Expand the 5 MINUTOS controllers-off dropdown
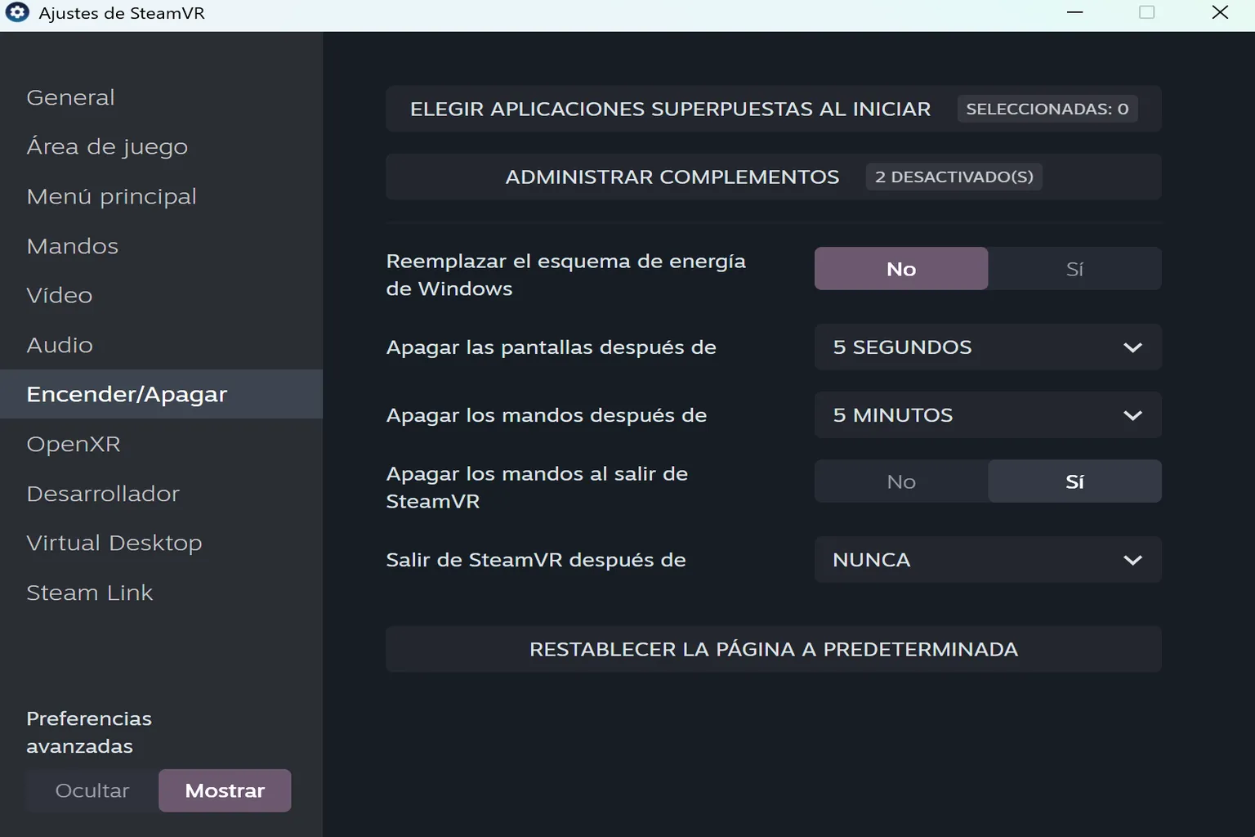The width and height of the screenshot is (1255, 837). pyautogui.click(x=988, y=415)
